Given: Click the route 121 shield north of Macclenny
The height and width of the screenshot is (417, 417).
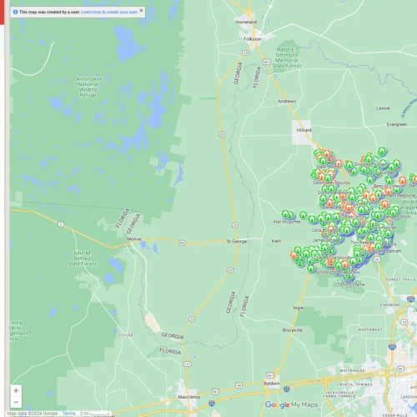Looking at the screenshot, I should [188, 364].
